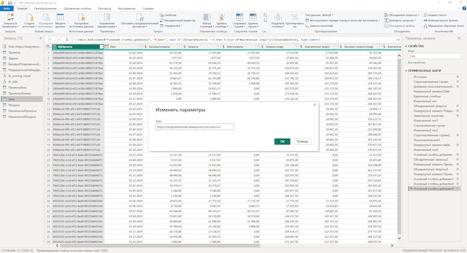
Task: Sort ascending using the ribbon icon
Action: click(x=265, y=15)
